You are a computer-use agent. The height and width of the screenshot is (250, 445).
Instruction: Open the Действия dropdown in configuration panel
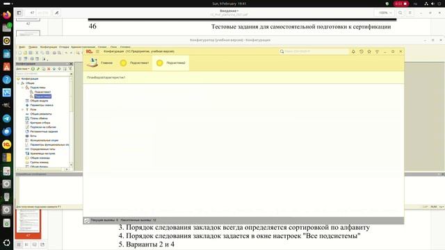point(23,69)
